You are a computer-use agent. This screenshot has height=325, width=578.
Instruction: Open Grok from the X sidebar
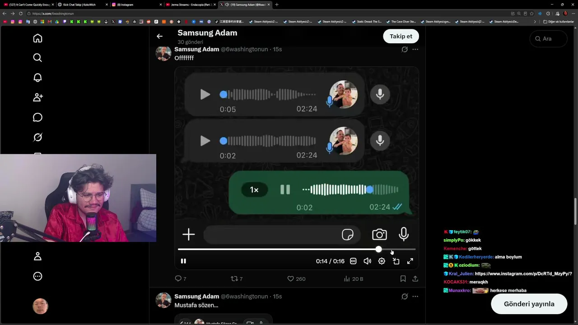click(37, 137)
